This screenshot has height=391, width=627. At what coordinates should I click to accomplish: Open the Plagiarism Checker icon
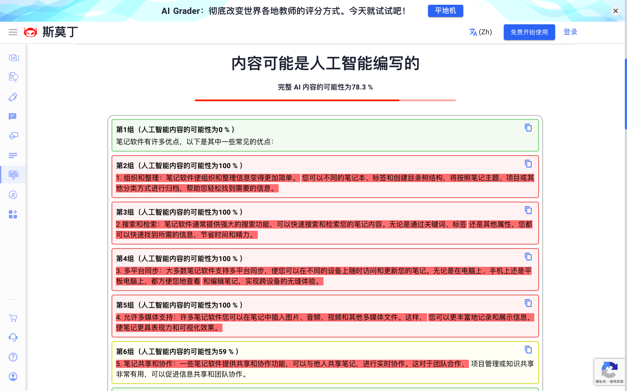pos(13,76)
